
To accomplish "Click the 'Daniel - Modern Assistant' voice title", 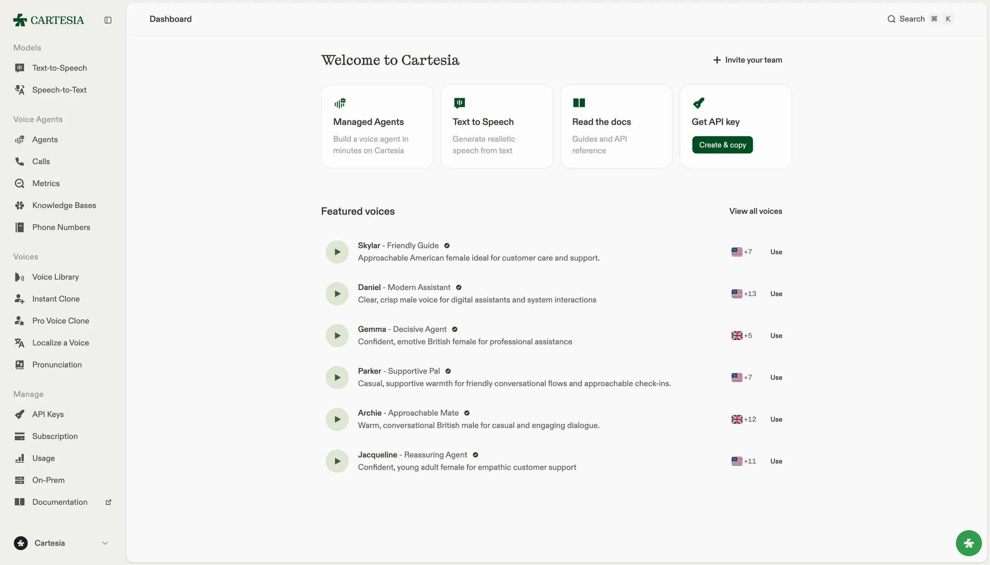I will (404, 287).
